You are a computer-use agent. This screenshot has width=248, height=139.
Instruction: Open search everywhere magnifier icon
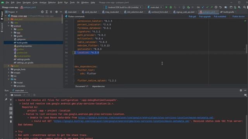[x=245, y=7]
